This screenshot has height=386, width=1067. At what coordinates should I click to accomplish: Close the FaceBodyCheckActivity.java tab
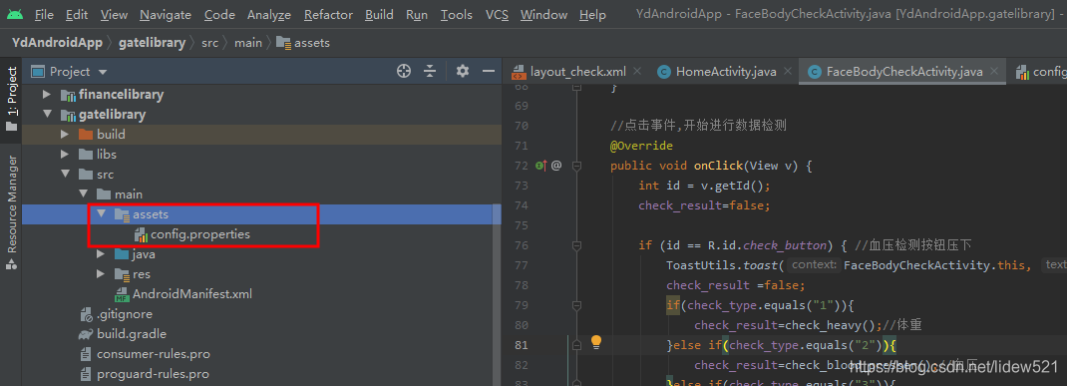(995, 71)
